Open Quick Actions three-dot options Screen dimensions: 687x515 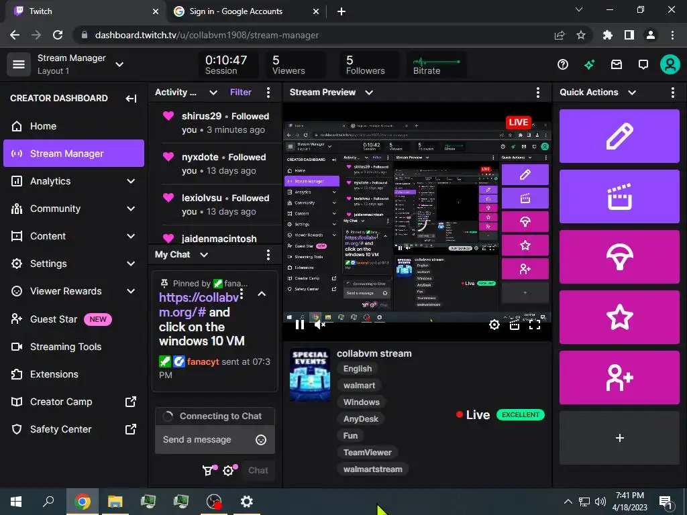click(x=672, y=93)
